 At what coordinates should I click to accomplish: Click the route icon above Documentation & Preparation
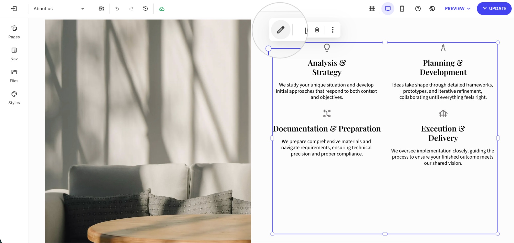(327, 113)
